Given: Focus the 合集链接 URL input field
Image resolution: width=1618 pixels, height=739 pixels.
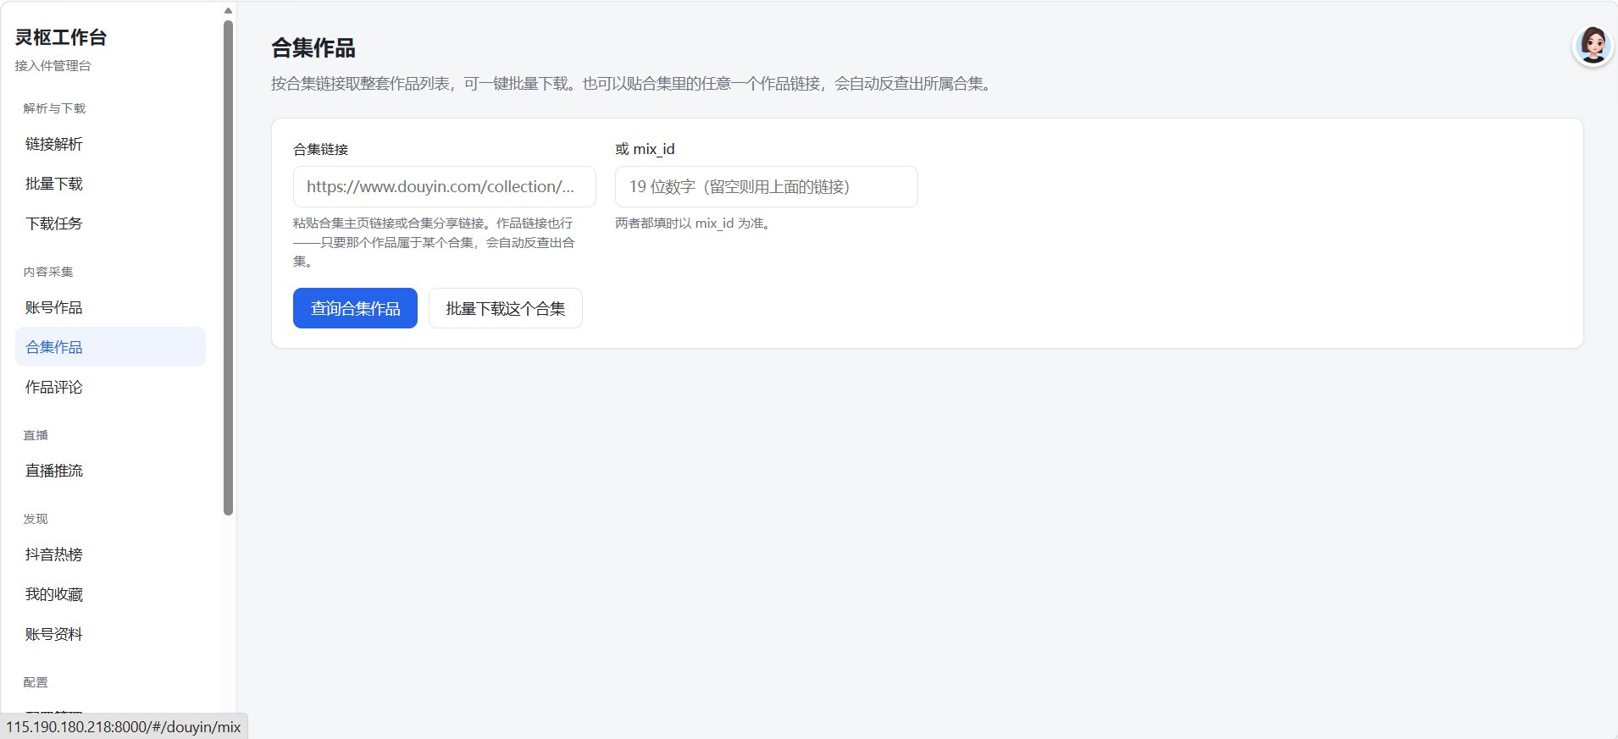Looking at the screenshot, I should point(445,186).
